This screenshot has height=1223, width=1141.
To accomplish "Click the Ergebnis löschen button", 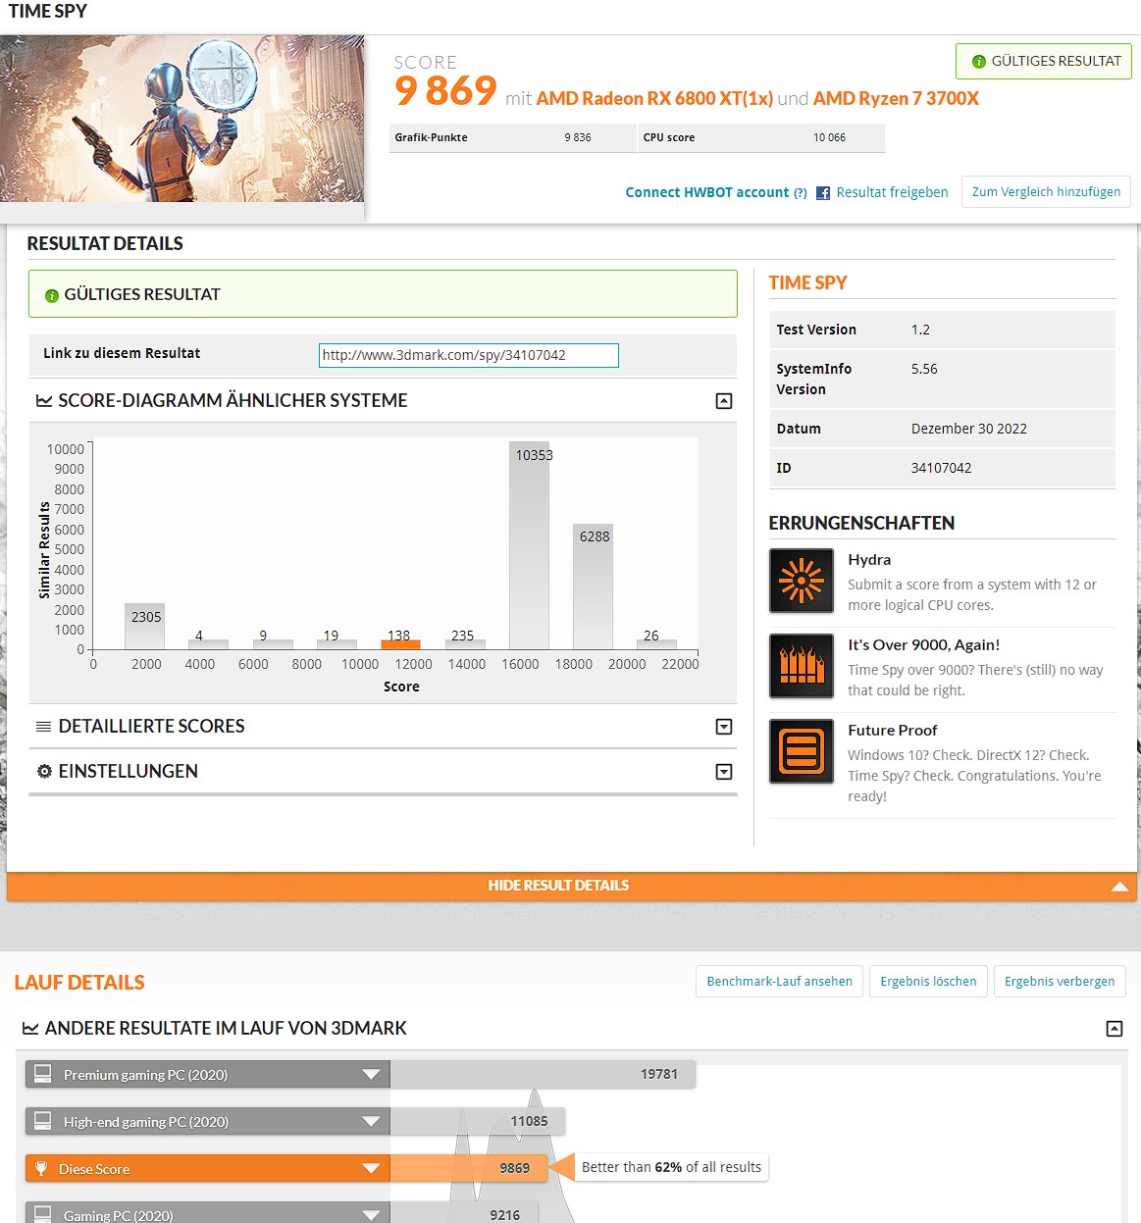I will click(x=928, y=982).
